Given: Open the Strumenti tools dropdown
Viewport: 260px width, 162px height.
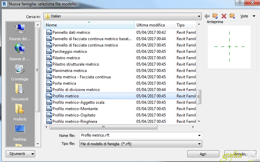Looking at the screenshot, I should (20, 154).
